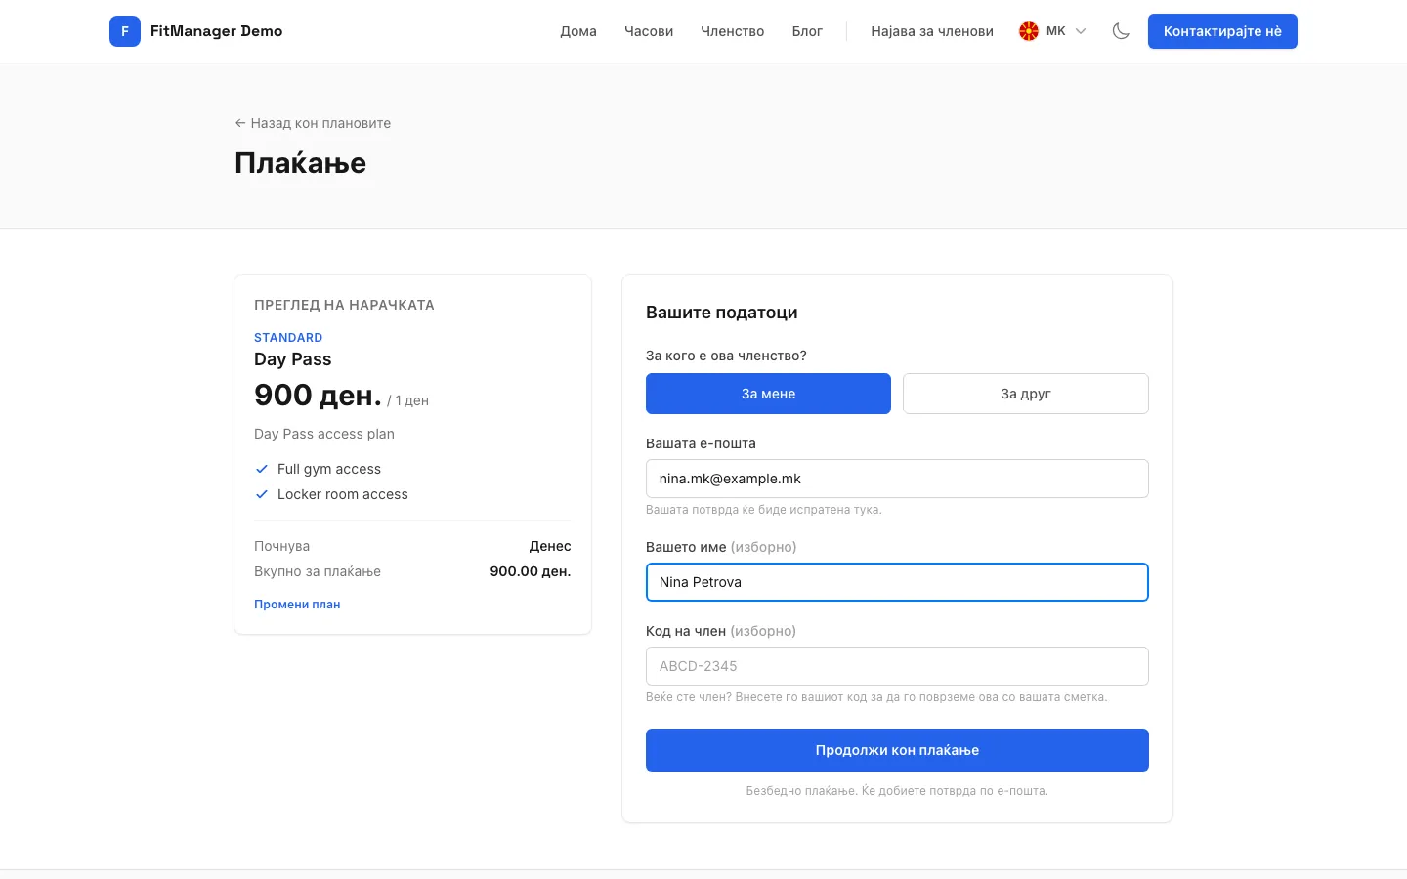Screen dimensions: 1407x879
Task: Click the 'Full gym access' feature text
Action: [x=329, y=469]
